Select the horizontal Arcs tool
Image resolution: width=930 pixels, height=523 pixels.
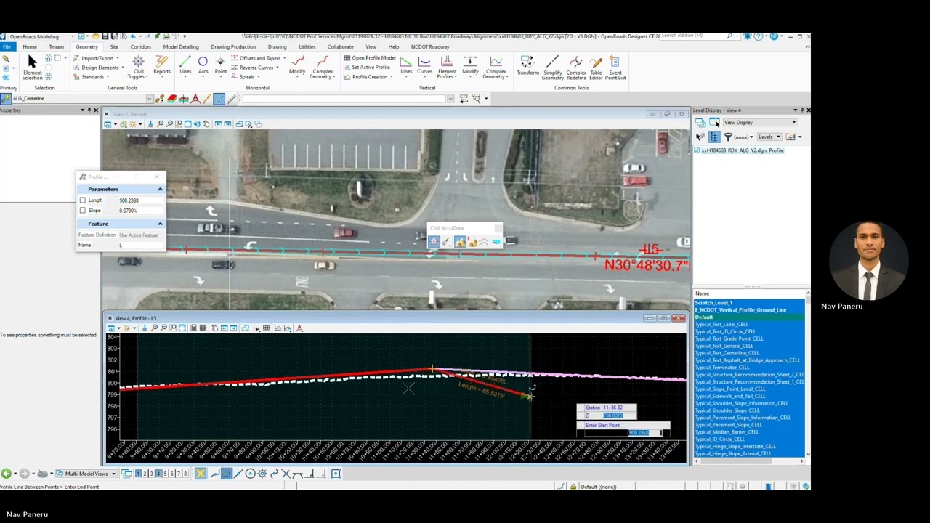point(203,65)
